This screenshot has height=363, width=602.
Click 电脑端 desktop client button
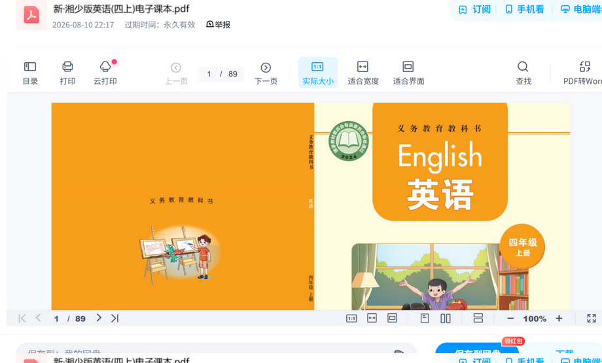581,9
